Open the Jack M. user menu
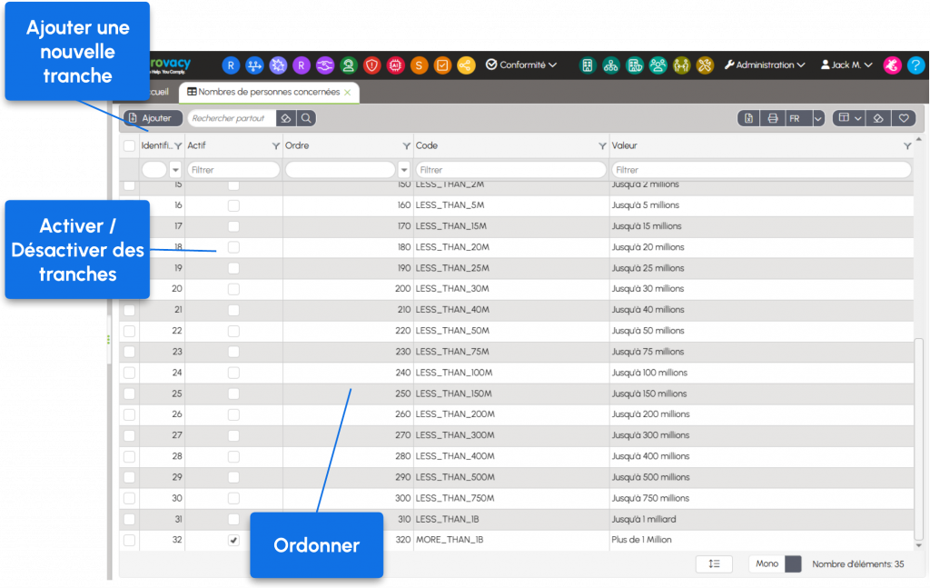This screenshot has width=930, height=588. point(846,65)
